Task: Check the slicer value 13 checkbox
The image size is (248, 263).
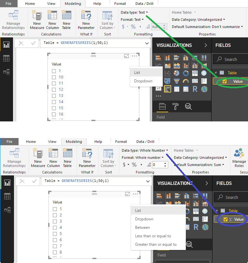Action: [x=54, y=96]
